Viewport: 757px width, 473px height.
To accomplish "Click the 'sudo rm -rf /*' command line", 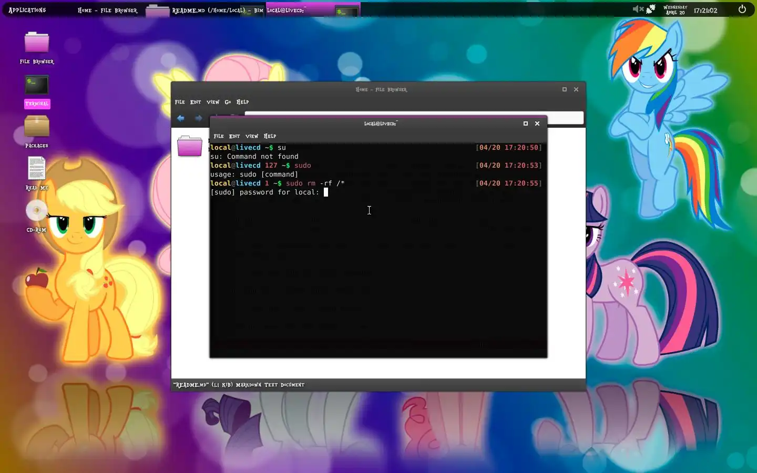I will point(315,183).
